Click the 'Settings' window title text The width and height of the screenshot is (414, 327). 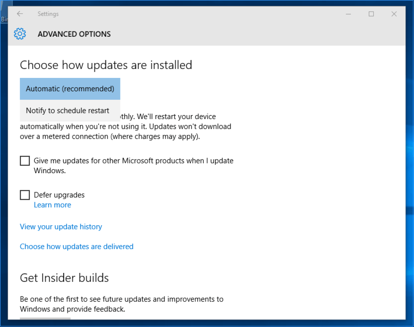48,14
